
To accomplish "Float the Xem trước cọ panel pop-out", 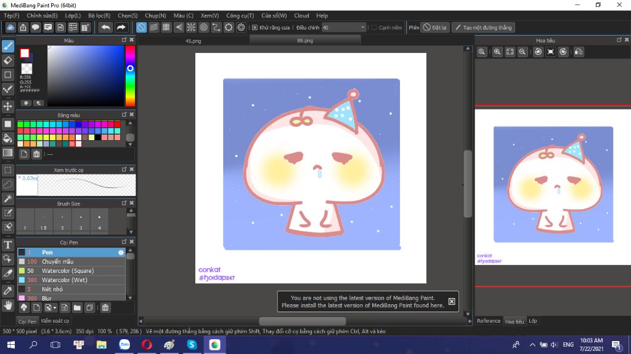I will tap(124, 170).
